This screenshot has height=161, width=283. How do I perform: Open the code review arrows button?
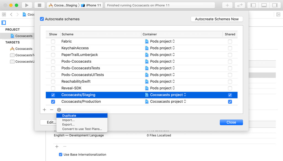click(x=240, y=5)
